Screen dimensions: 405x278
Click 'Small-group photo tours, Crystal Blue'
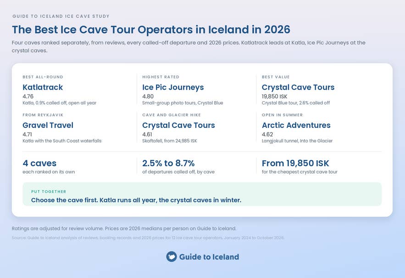(183, 103)
